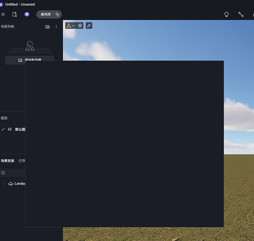
Task: Open the 素材库 asset library
Action: pyautogui.click(x=46, y=14)
